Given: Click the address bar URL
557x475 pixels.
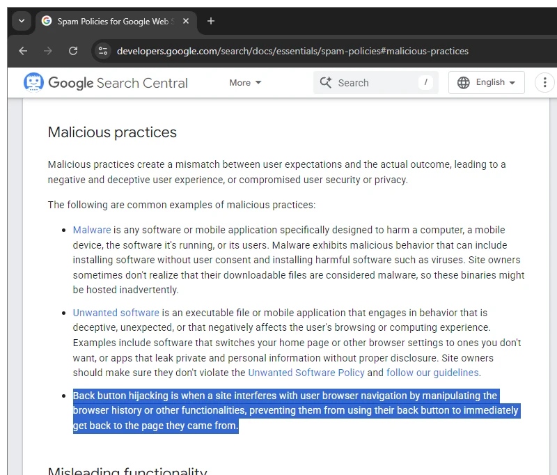Looking at the screenshot, I should [292, 51].
